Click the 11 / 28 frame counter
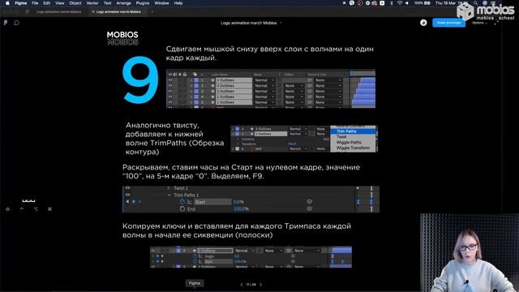This screenshot has width=519, height=292. coord(251,285)
